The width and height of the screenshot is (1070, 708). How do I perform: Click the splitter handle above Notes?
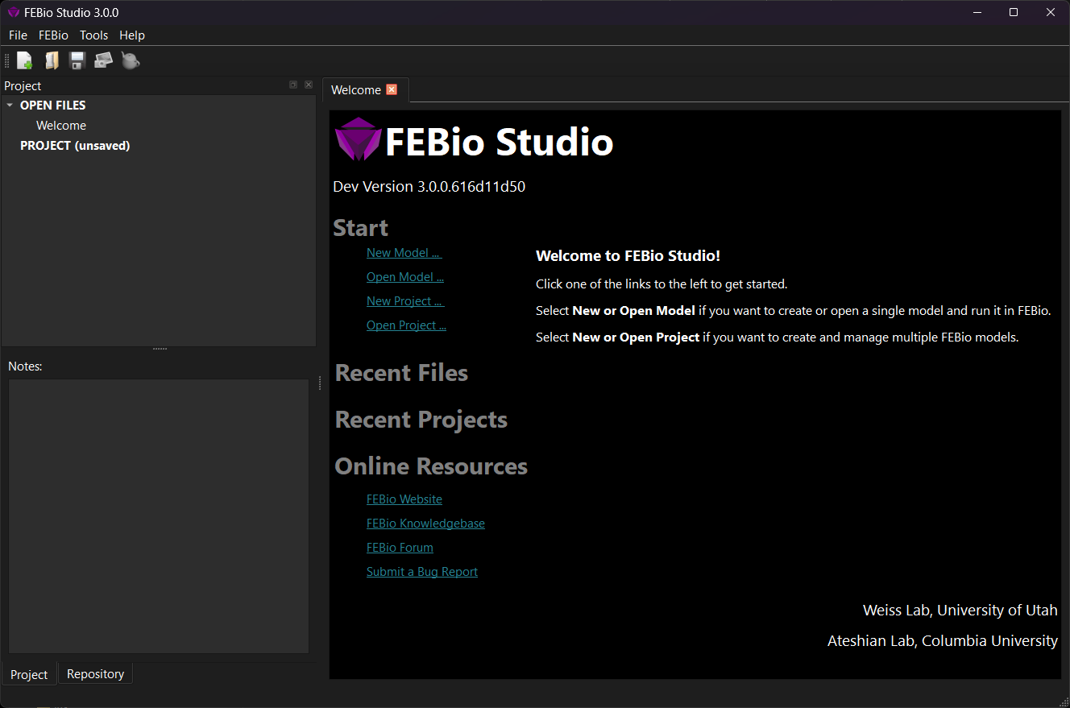[160, 349]
